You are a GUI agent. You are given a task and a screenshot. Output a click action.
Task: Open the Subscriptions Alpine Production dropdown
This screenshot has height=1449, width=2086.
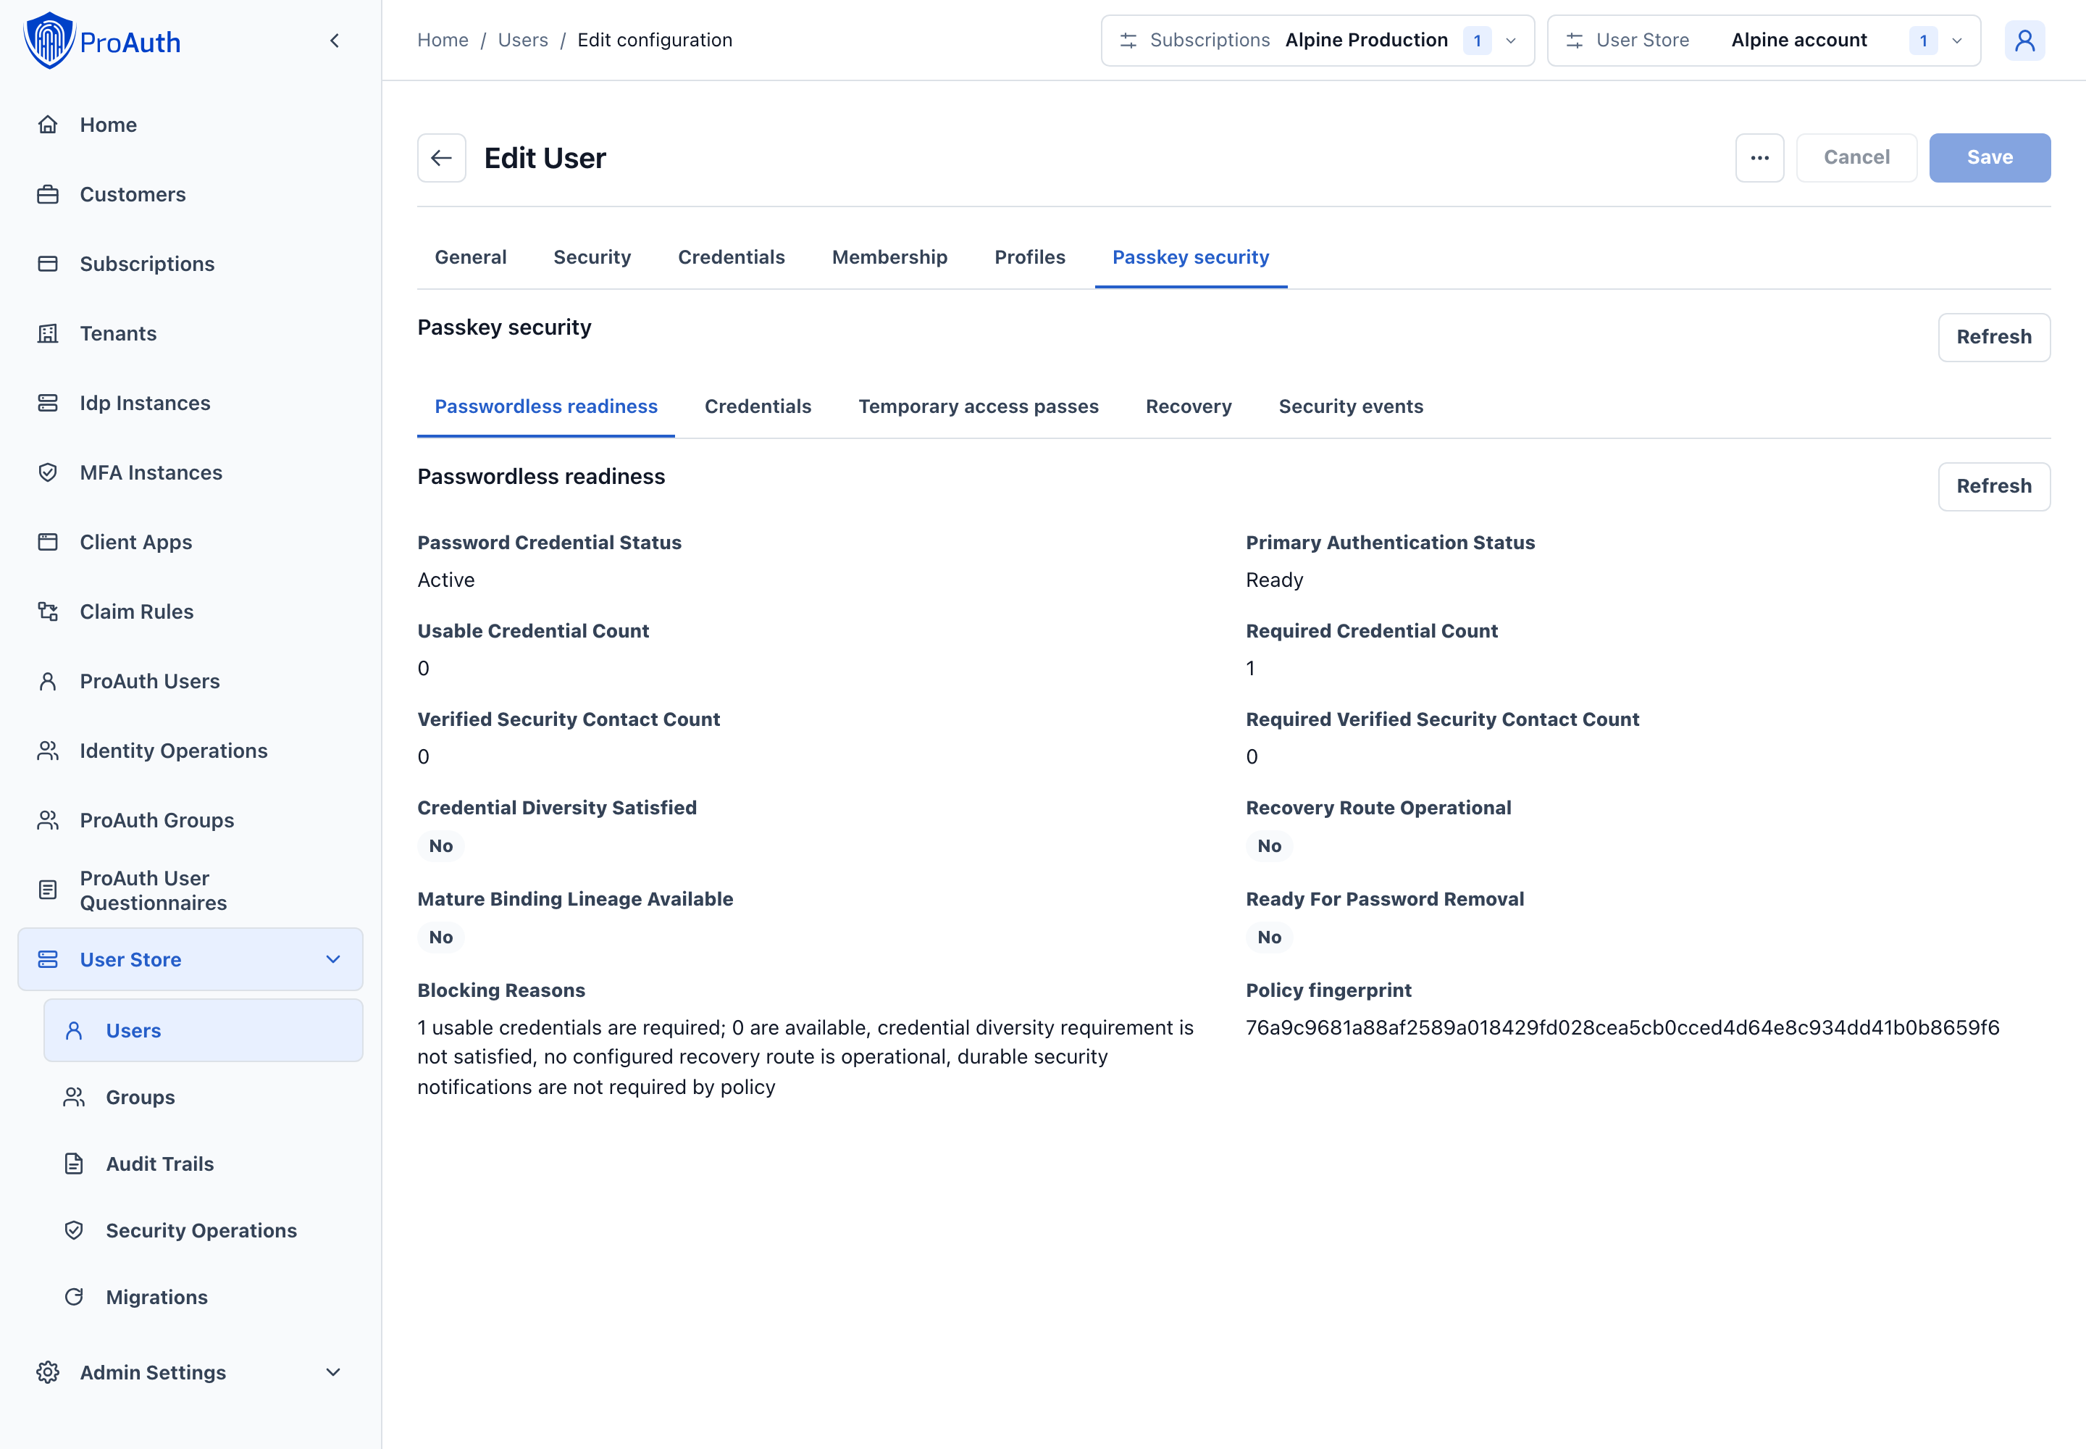point(1317,41)
